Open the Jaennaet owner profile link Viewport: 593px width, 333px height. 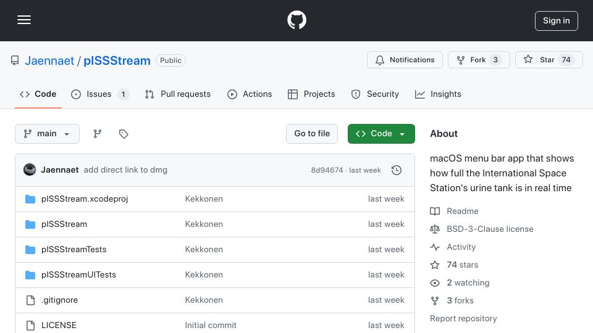click(49, 60)
